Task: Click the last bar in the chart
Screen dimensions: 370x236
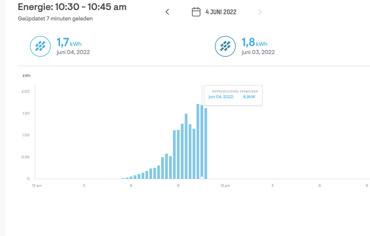Action: pyautogui.click(x=206, y=143)
